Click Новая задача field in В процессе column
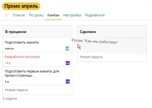 pos(37,90)
